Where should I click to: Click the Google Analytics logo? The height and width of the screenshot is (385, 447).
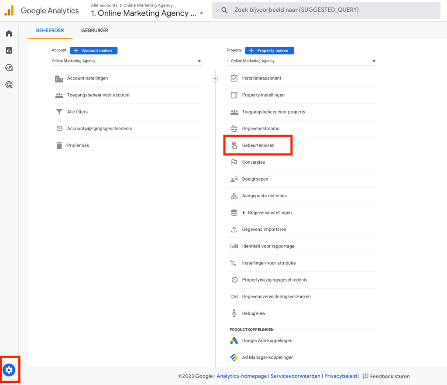click(41, 10)
